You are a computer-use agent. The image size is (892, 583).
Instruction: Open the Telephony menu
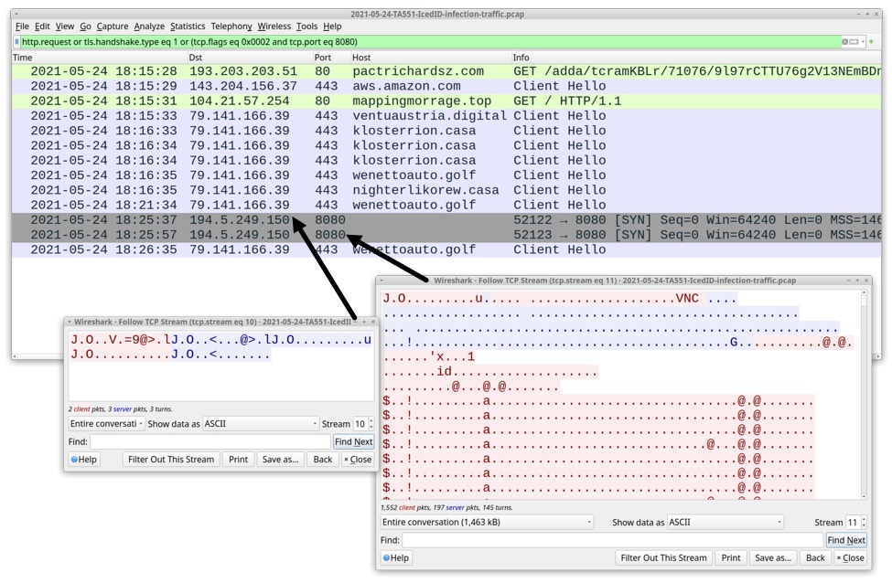(x=231, y=26)
